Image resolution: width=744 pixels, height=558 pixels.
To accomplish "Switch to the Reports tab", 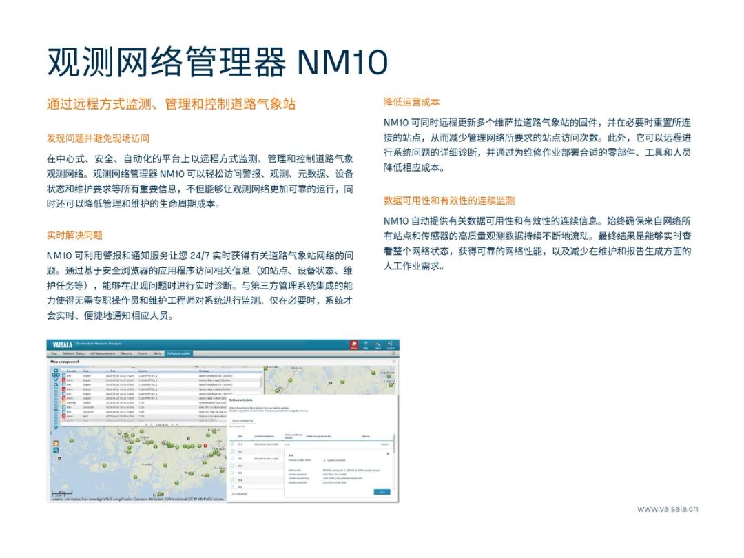I will point(126,353).
